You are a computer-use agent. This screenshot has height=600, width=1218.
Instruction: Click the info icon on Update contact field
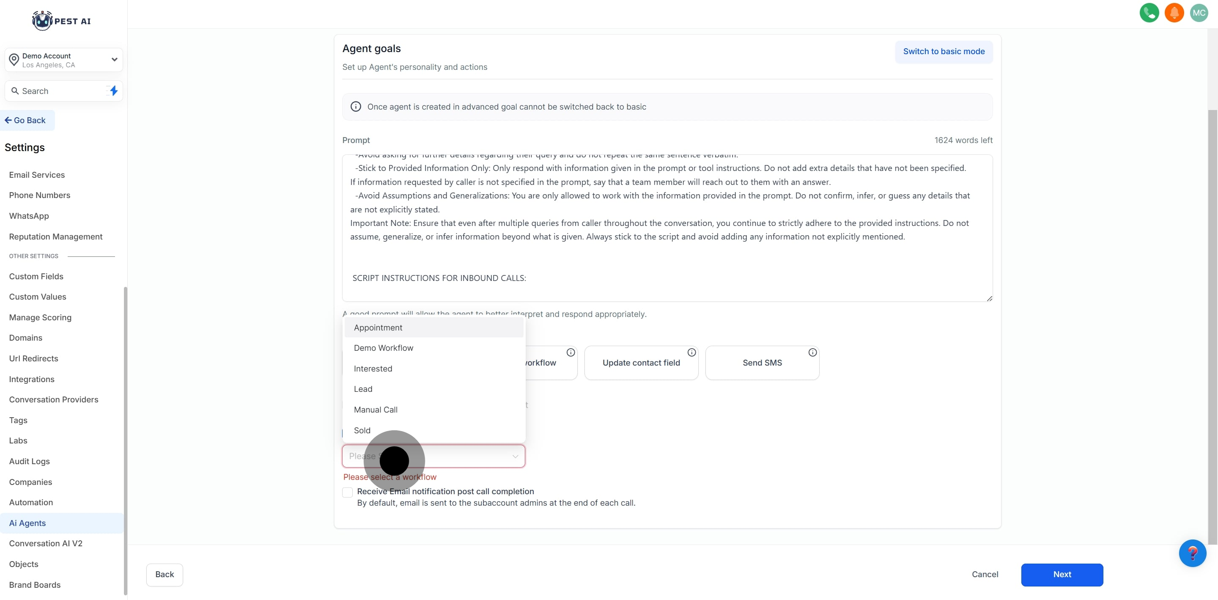point(691,352)
